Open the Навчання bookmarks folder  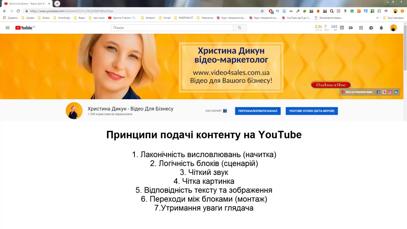point(205,18)
